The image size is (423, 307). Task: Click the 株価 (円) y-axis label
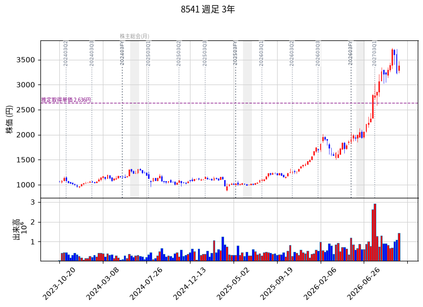pyautogui.click(x=9, y=120)
